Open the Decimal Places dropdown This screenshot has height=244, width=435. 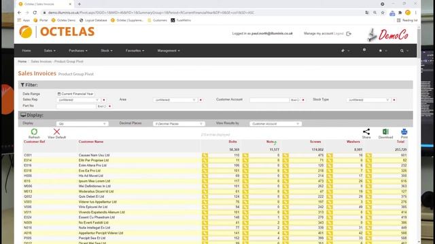(x=179, y=123)
